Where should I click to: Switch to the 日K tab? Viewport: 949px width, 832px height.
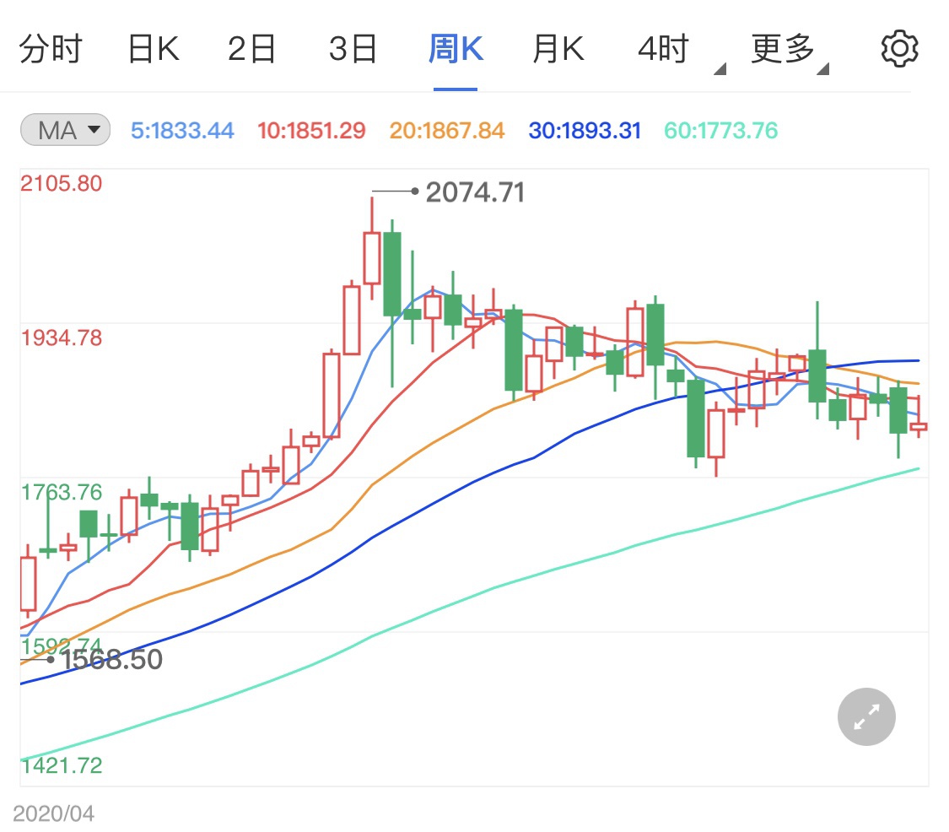154,49
